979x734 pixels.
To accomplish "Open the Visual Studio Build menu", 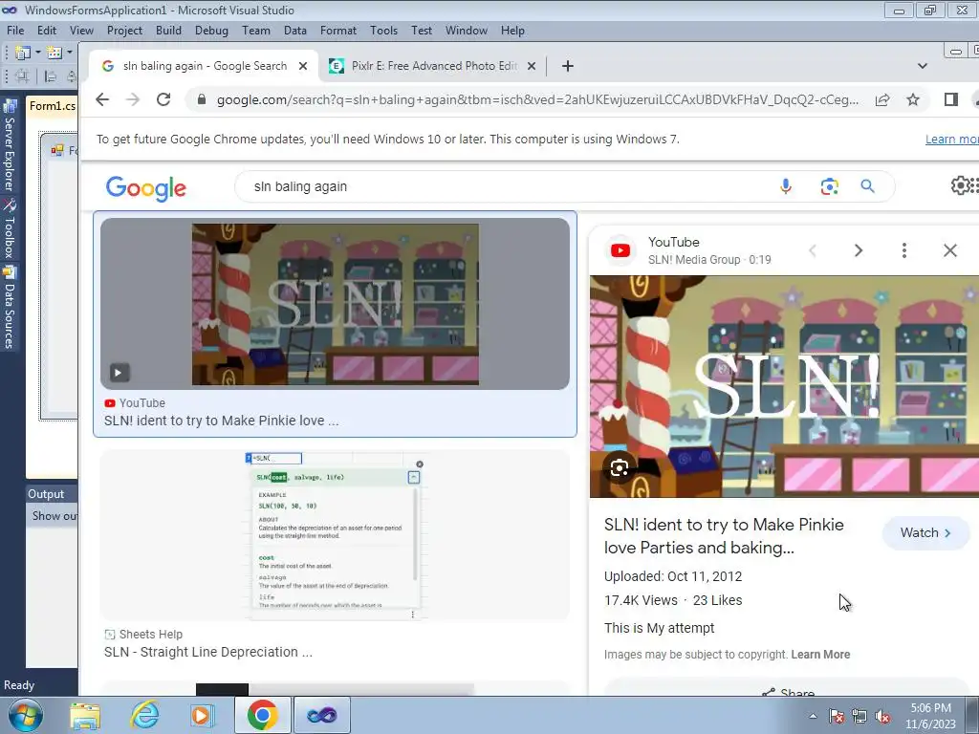I will 168,31.
